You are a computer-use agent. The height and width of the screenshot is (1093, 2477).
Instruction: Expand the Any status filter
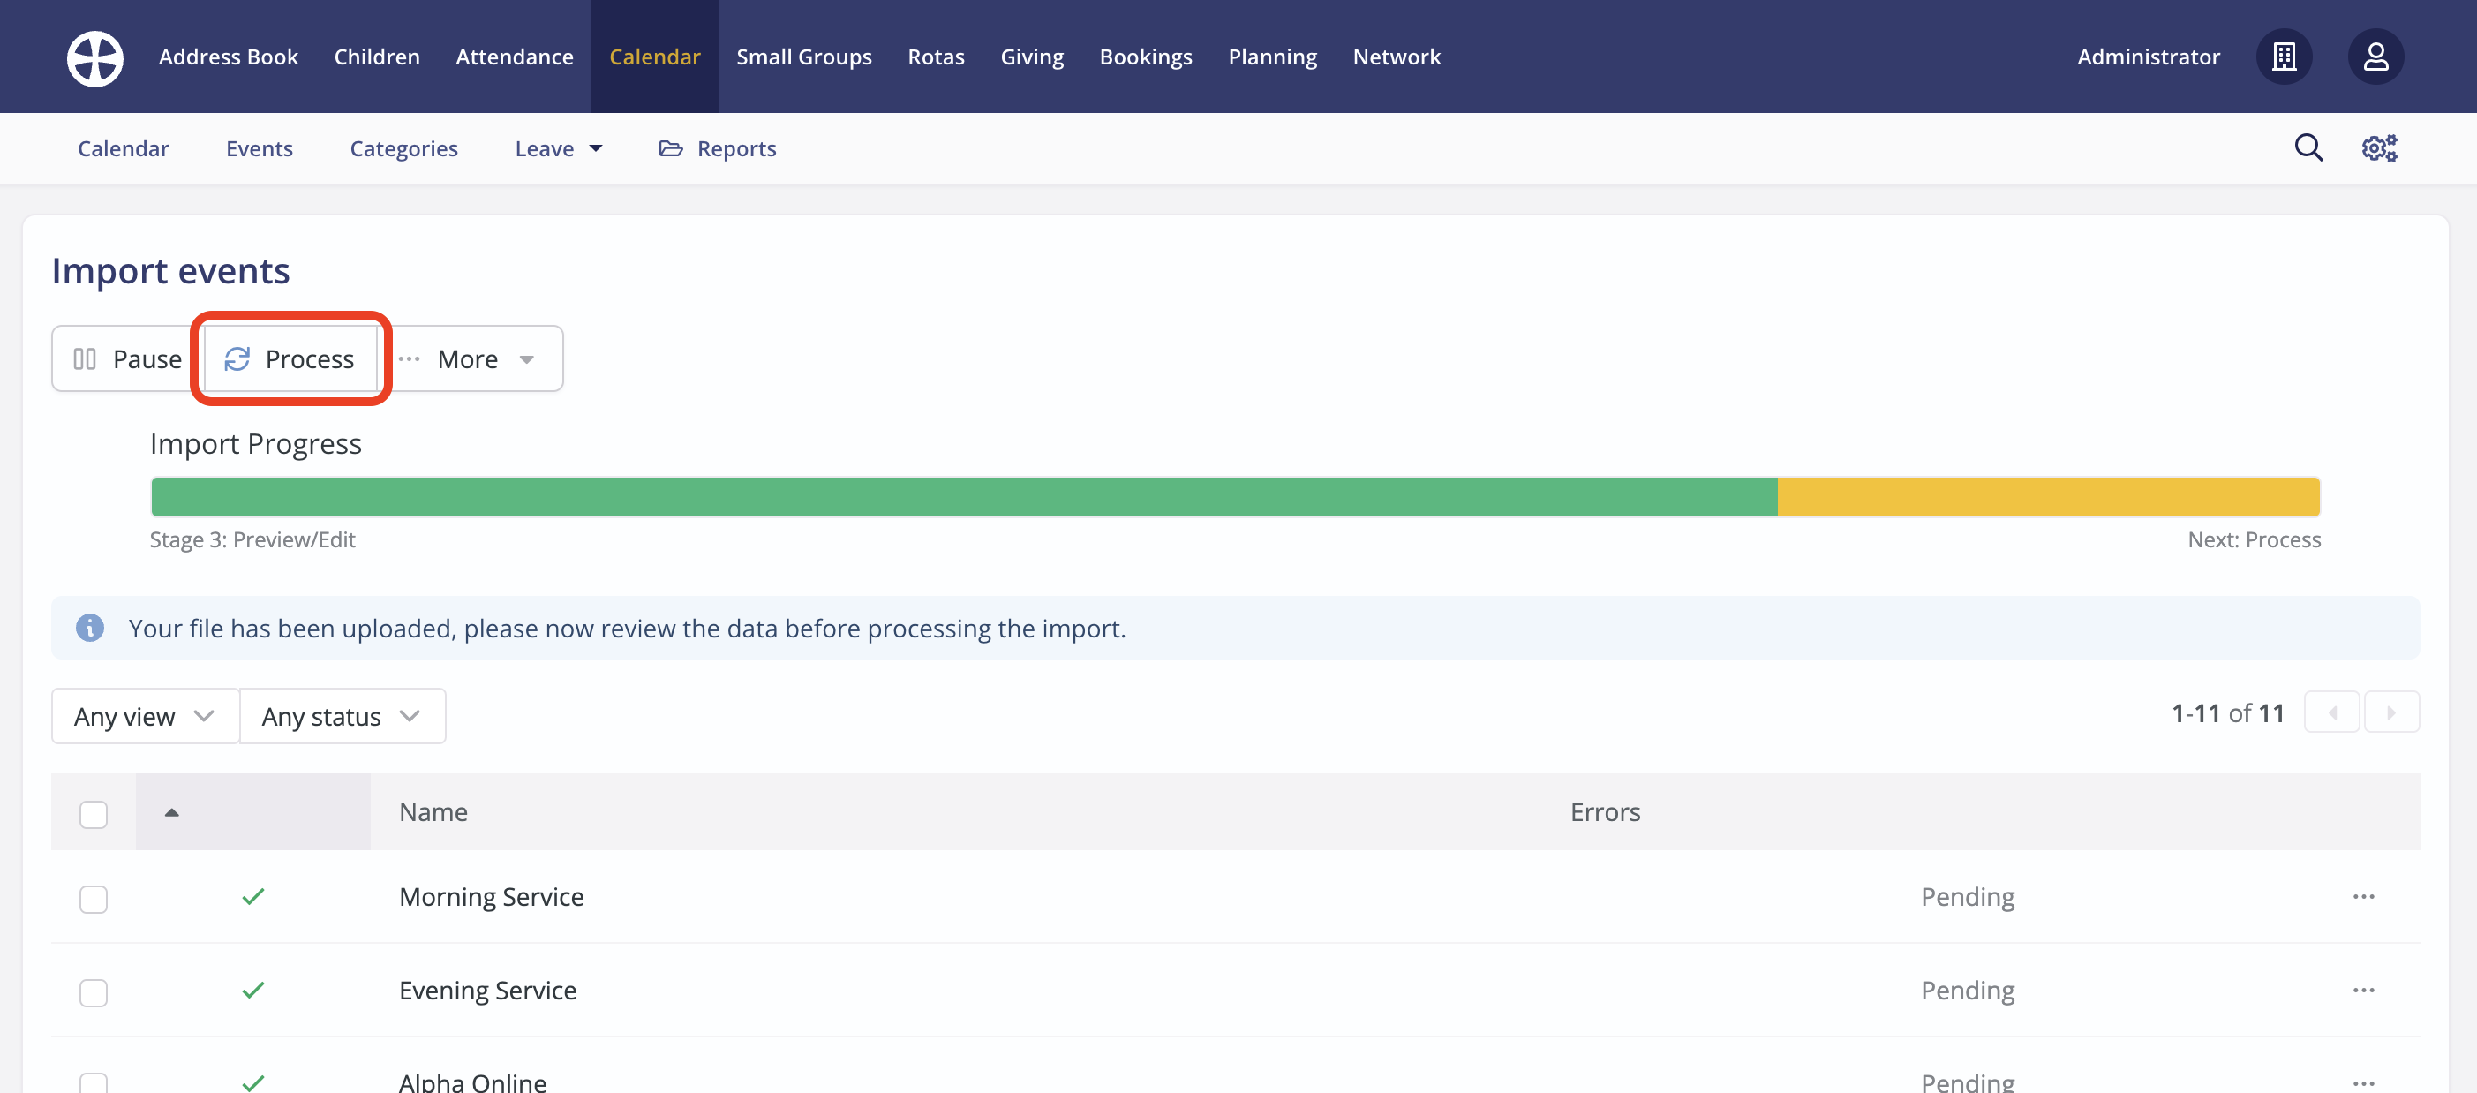click(x=342, y=716)
